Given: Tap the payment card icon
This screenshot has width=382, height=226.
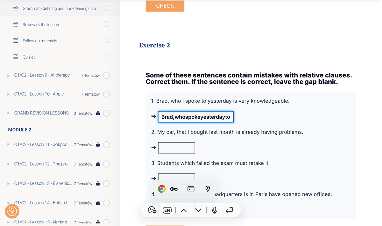Looking at the screenshot, I should pyautogui.click(x=191, y=189).
